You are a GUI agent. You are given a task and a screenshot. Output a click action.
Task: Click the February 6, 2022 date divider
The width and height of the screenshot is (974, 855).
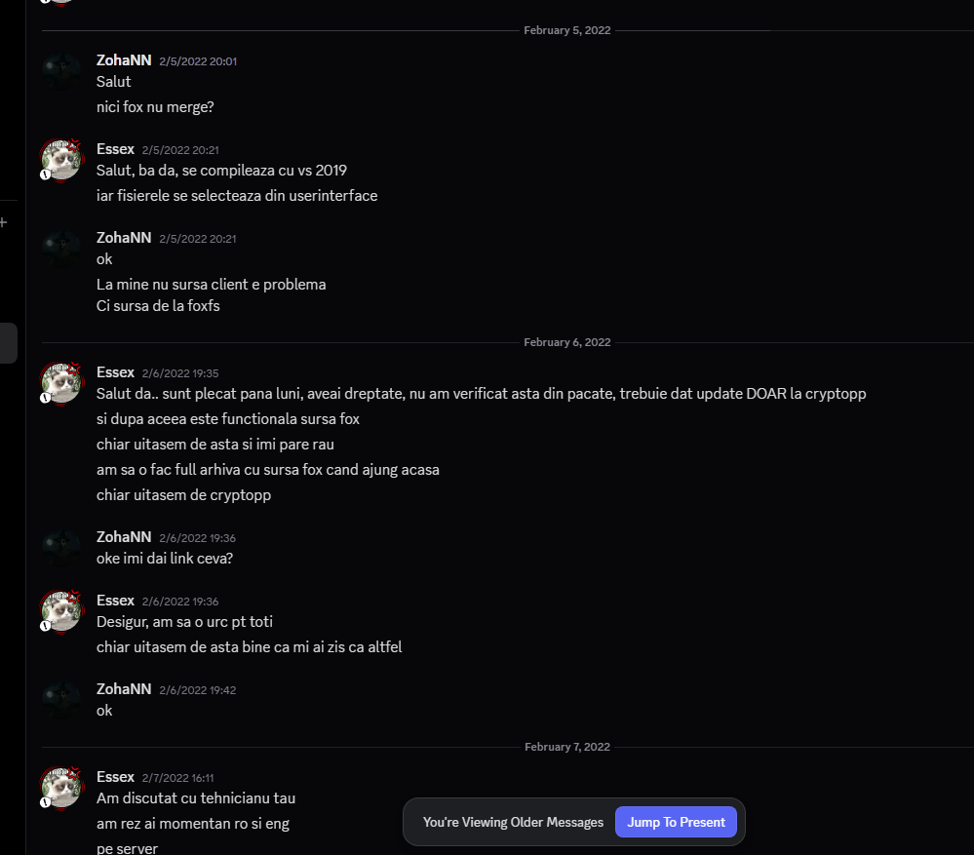pos(566,341)
